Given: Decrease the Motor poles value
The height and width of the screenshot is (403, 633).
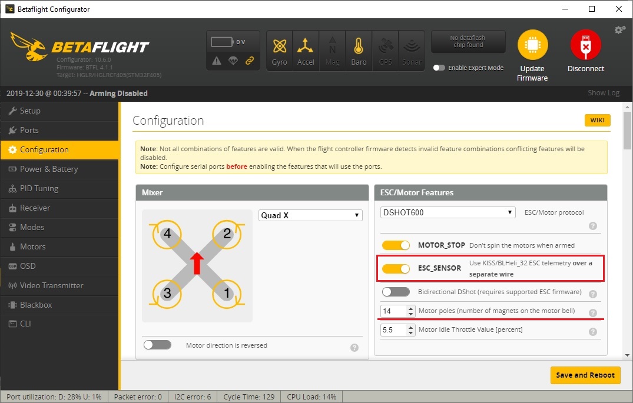Looking at the screenshot, I should pos(411,314).
